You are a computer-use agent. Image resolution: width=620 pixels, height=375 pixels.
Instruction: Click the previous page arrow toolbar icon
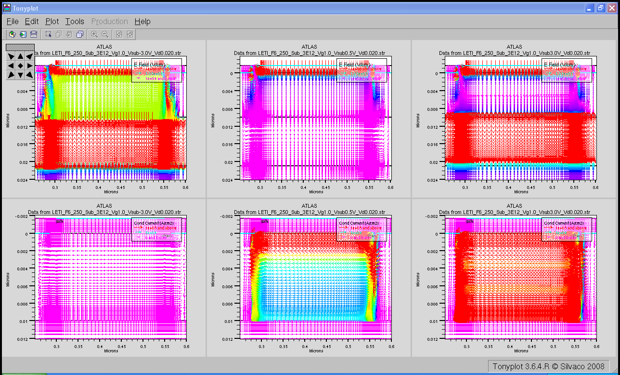coord(119,34)
